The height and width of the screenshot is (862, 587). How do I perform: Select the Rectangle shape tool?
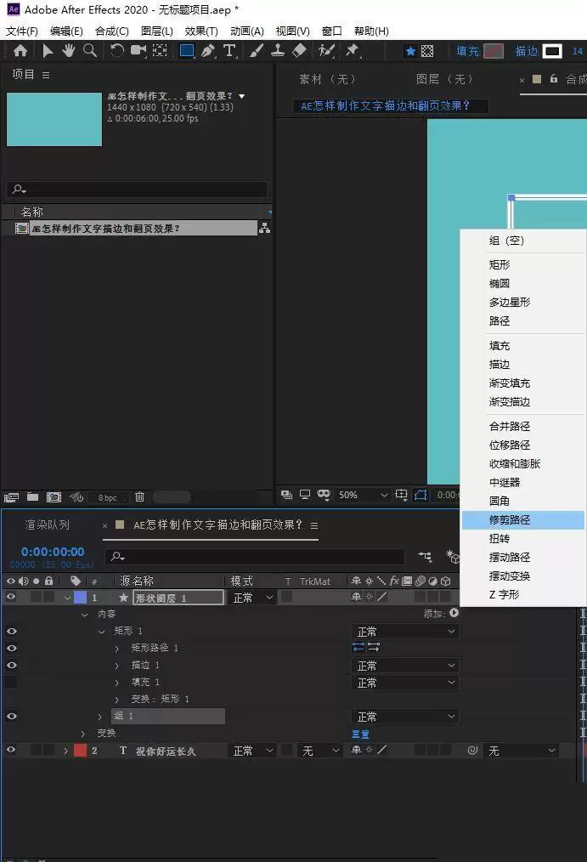coord(187,51)
